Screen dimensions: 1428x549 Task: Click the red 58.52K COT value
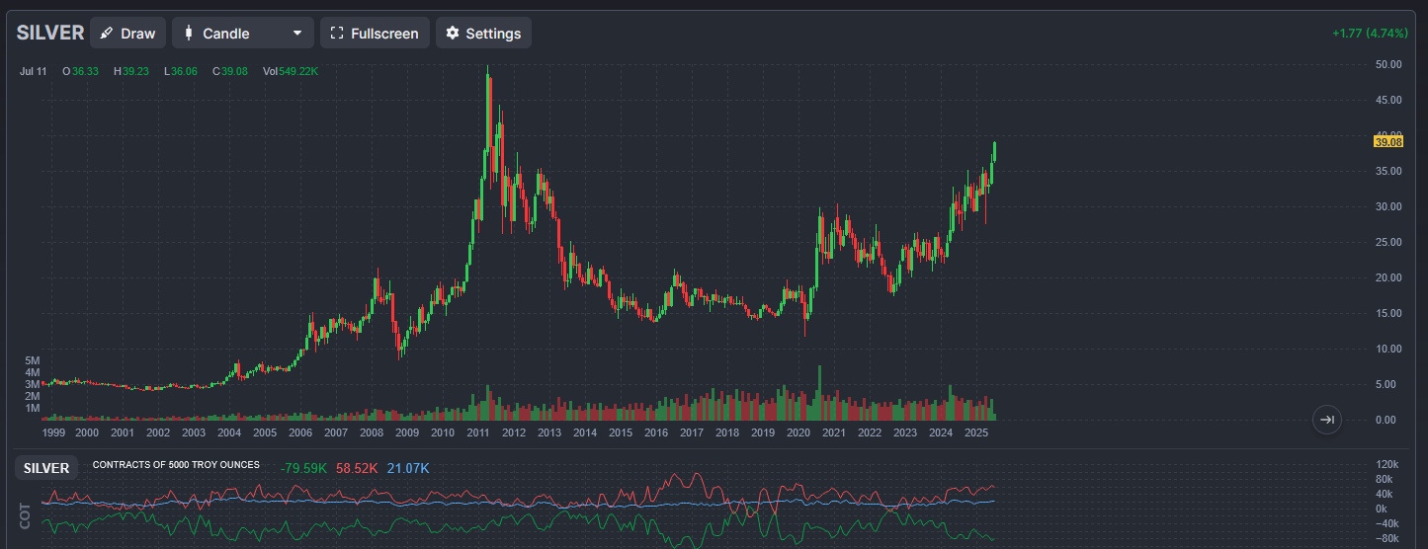coord(357,468)
